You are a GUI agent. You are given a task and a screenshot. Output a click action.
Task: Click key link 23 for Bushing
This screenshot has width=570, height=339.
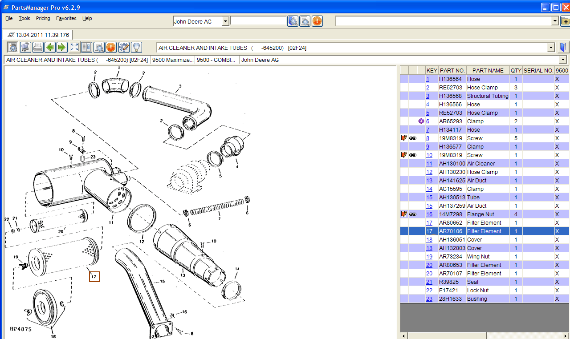(x=429, y=299)
